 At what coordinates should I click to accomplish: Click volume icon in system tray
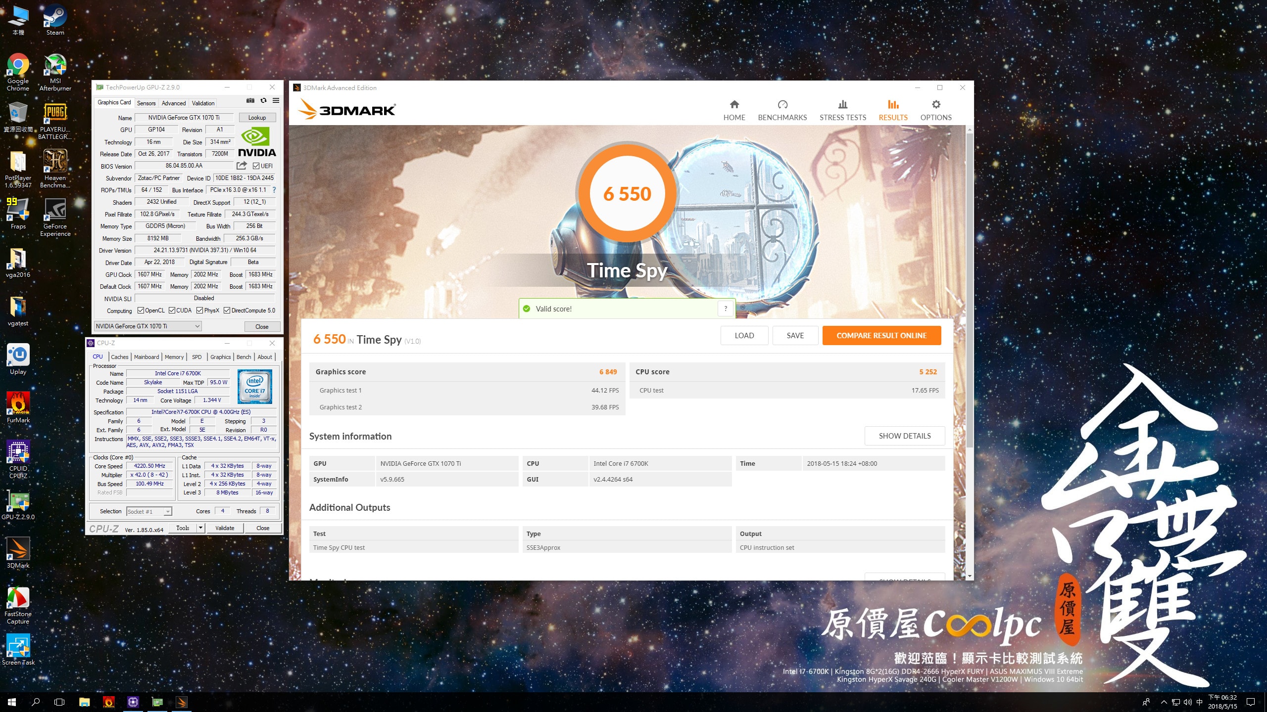pyautogui.click(x=1187, y=702)
